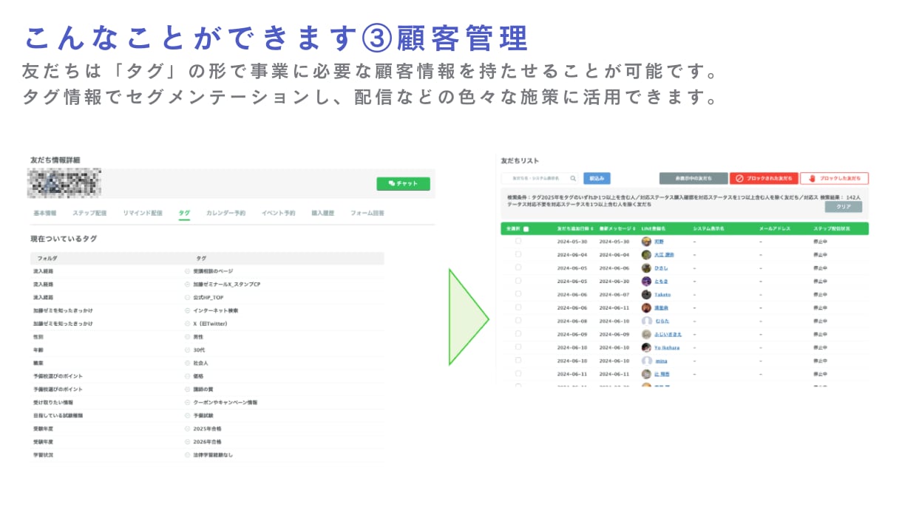Viewport: 902px width, 507px height.
Task: Clear search conditions with クリア button
Action: 844,207
